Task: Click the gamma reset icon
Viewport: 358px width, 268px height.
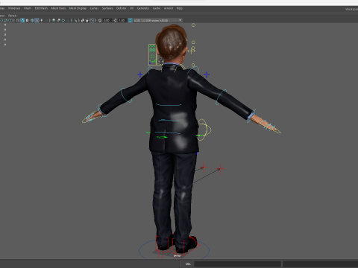Action: click(115, 20)
